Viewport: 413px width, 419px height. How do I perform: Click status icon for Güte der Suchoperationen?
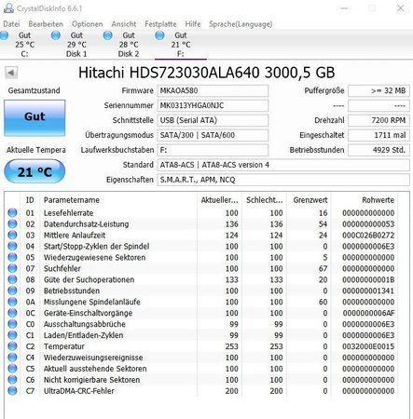(12, 279)
